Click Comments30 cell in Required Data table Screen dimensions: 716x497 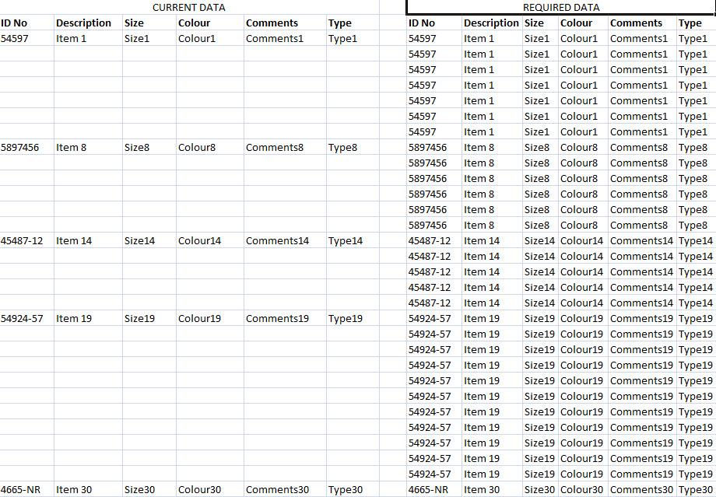click(x=641, y=489)
